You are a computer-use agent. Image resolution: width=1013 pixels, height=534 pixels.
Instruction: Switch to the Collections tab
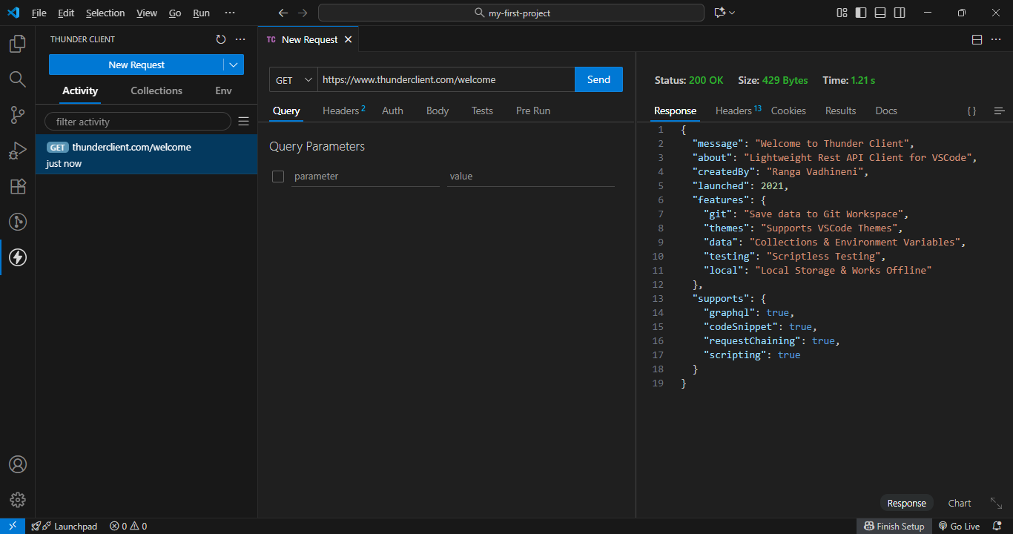[156, 90]
